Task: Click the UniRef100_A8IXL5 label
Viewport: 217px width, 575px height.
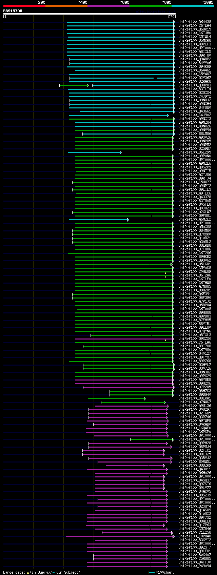Action: coord(195,52)
